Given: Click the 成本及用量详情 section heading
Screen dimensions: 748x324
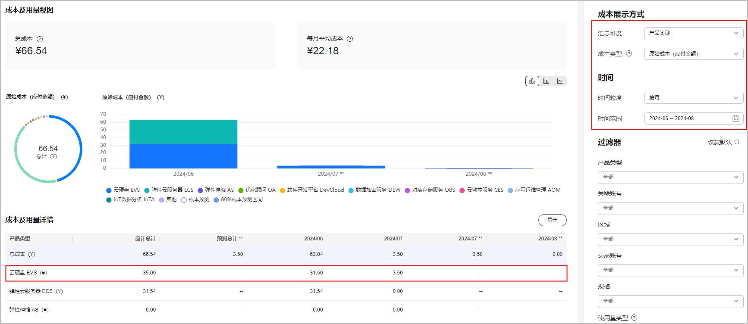Looking at the screenshot, I should coord(29,220).
